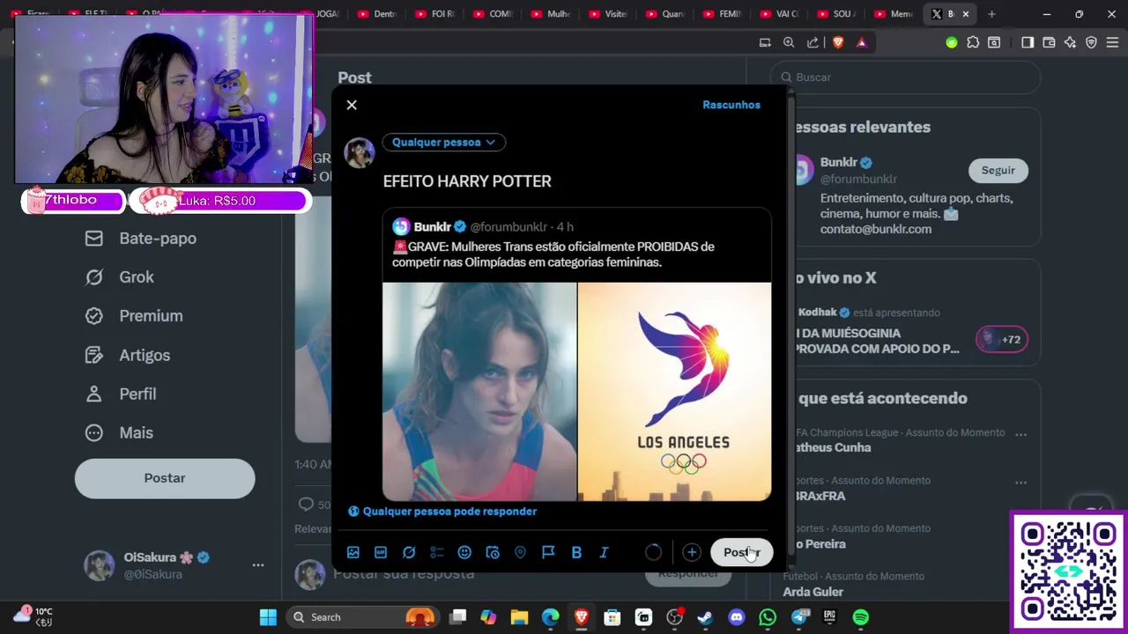This screenshot has height=634, width=1128.
Task: Open the Los Angeles Olympics logo image
Action: click(675, 391)
